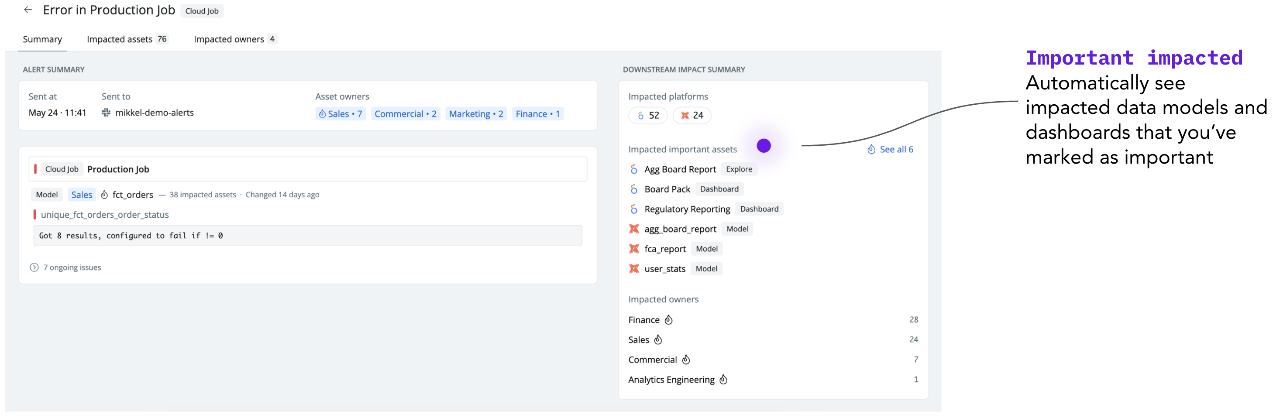The height and width of the screenshot is (418, 1273).
Task: Click the Finance count 28
Action: click(x=913, y=320)
